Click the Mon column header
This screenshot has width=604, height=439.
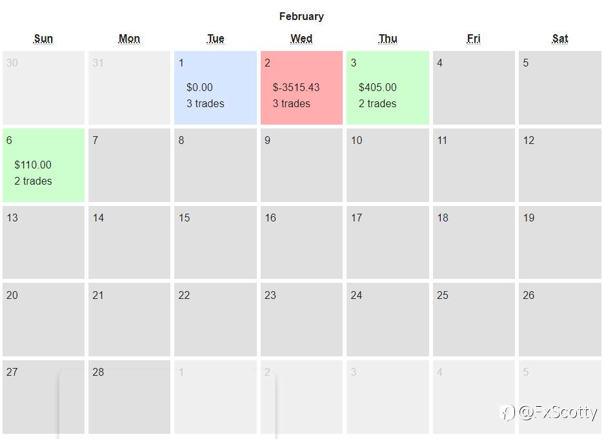point(129,39)
